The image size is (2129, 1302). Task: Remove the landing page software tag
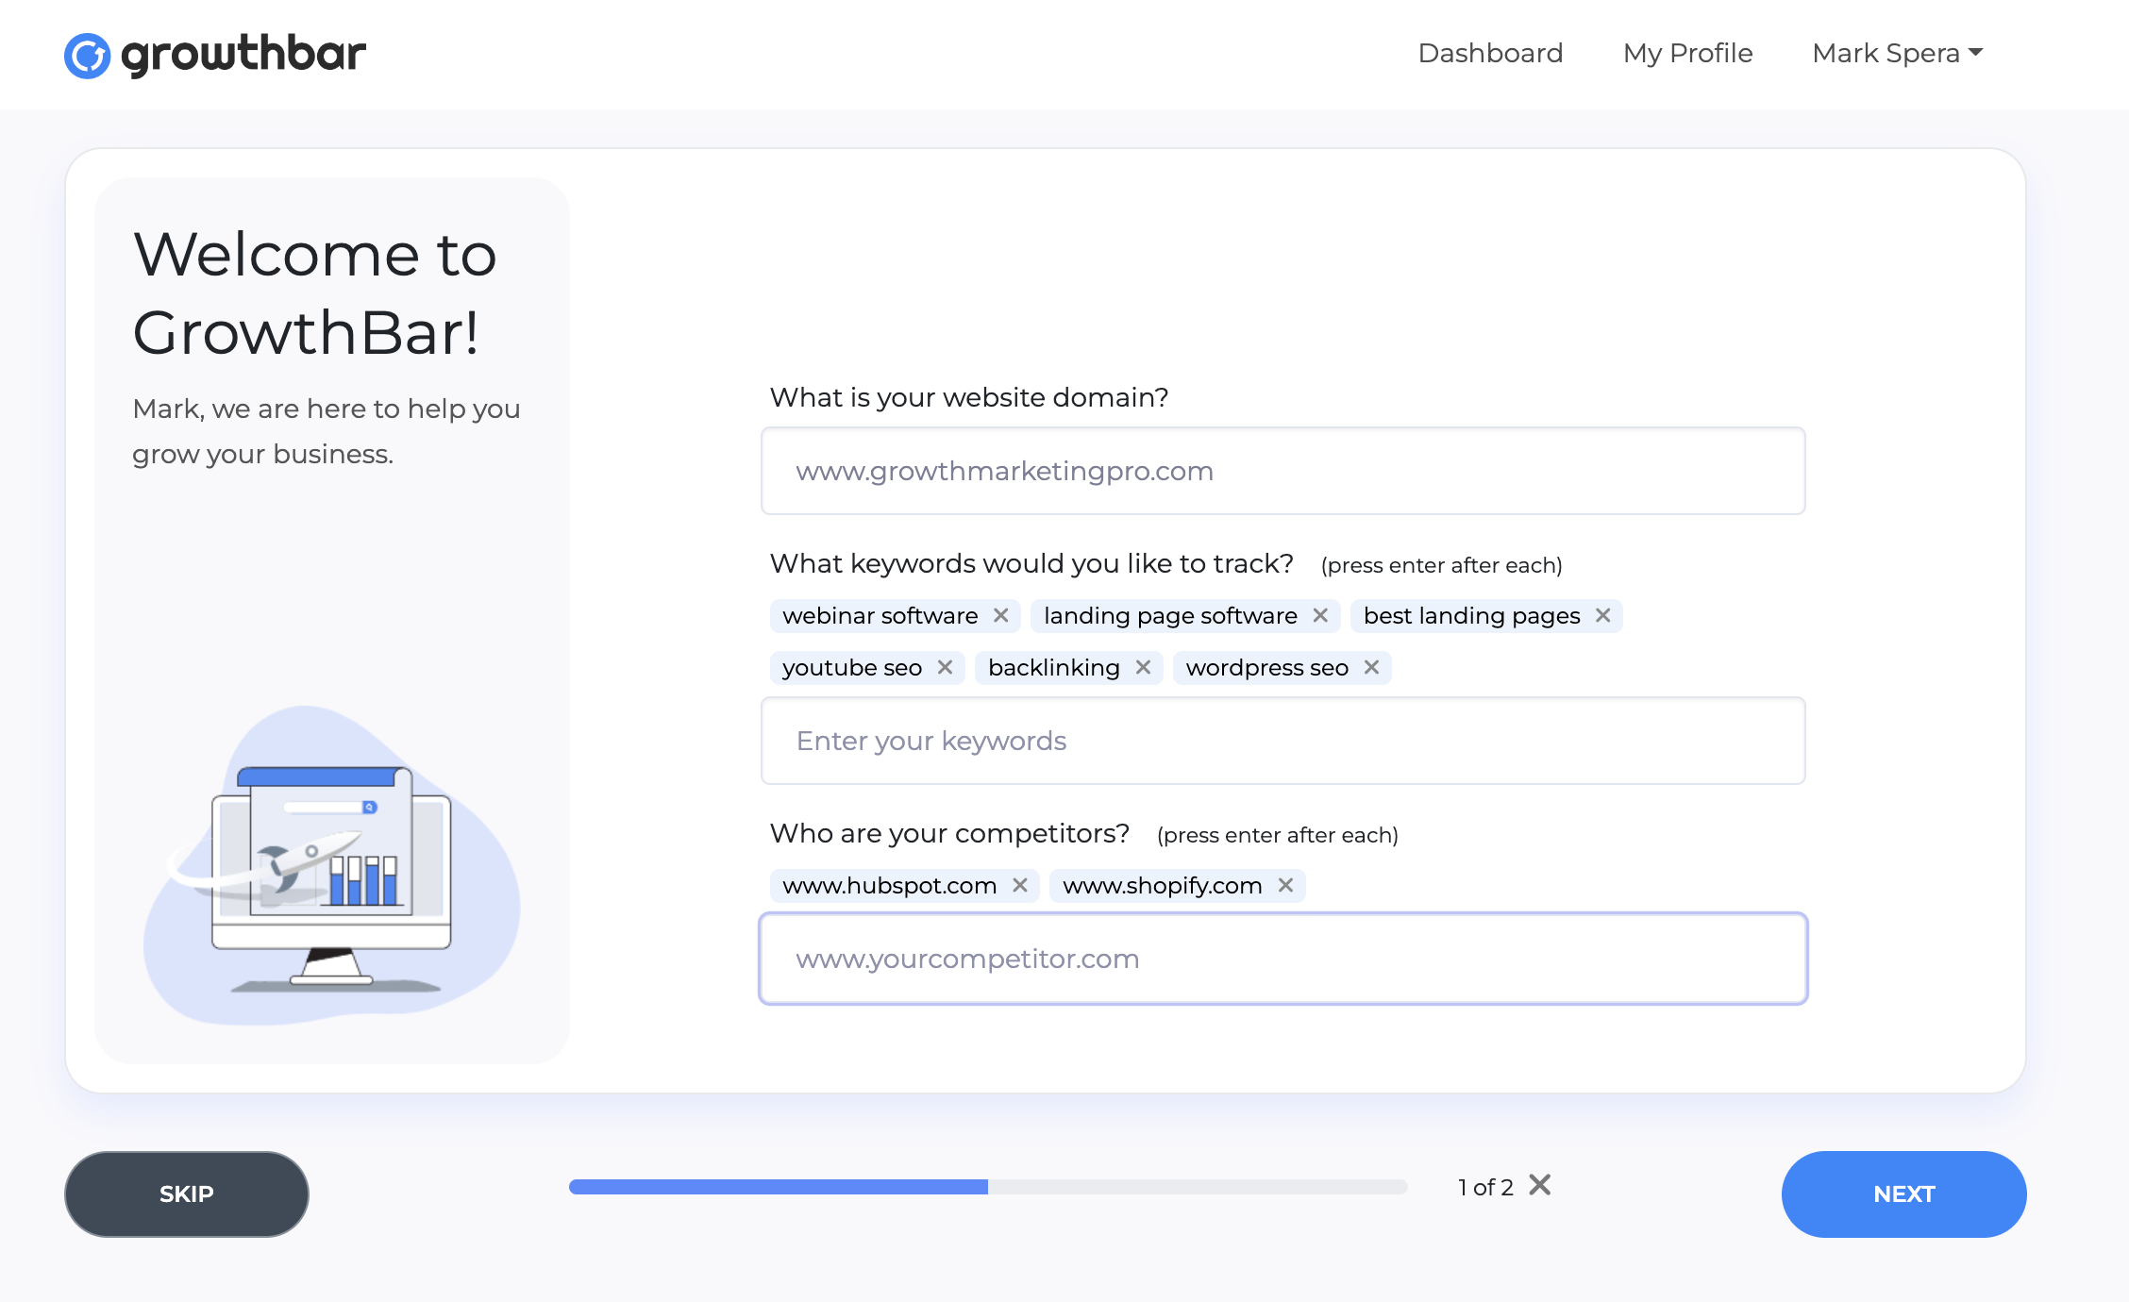coord(1320,616)
